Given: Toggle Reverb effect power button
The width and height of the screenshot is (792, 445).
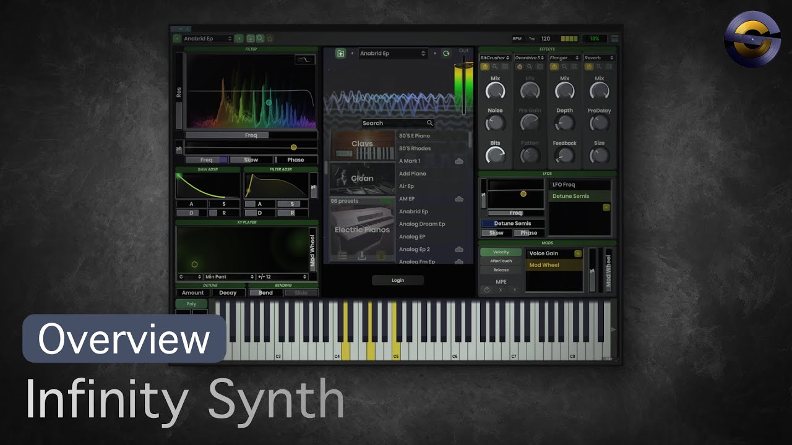Looking at the screenshot, I should [x=589, y=67].
